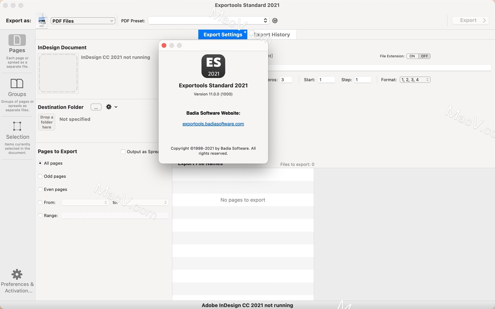Select the Groups export mode icon
The width and height of the screenshot is (495, 309).
tap(17, 84)
